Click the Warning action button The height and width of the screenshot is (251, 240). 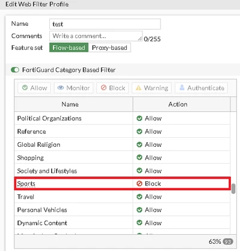point(152,88)
